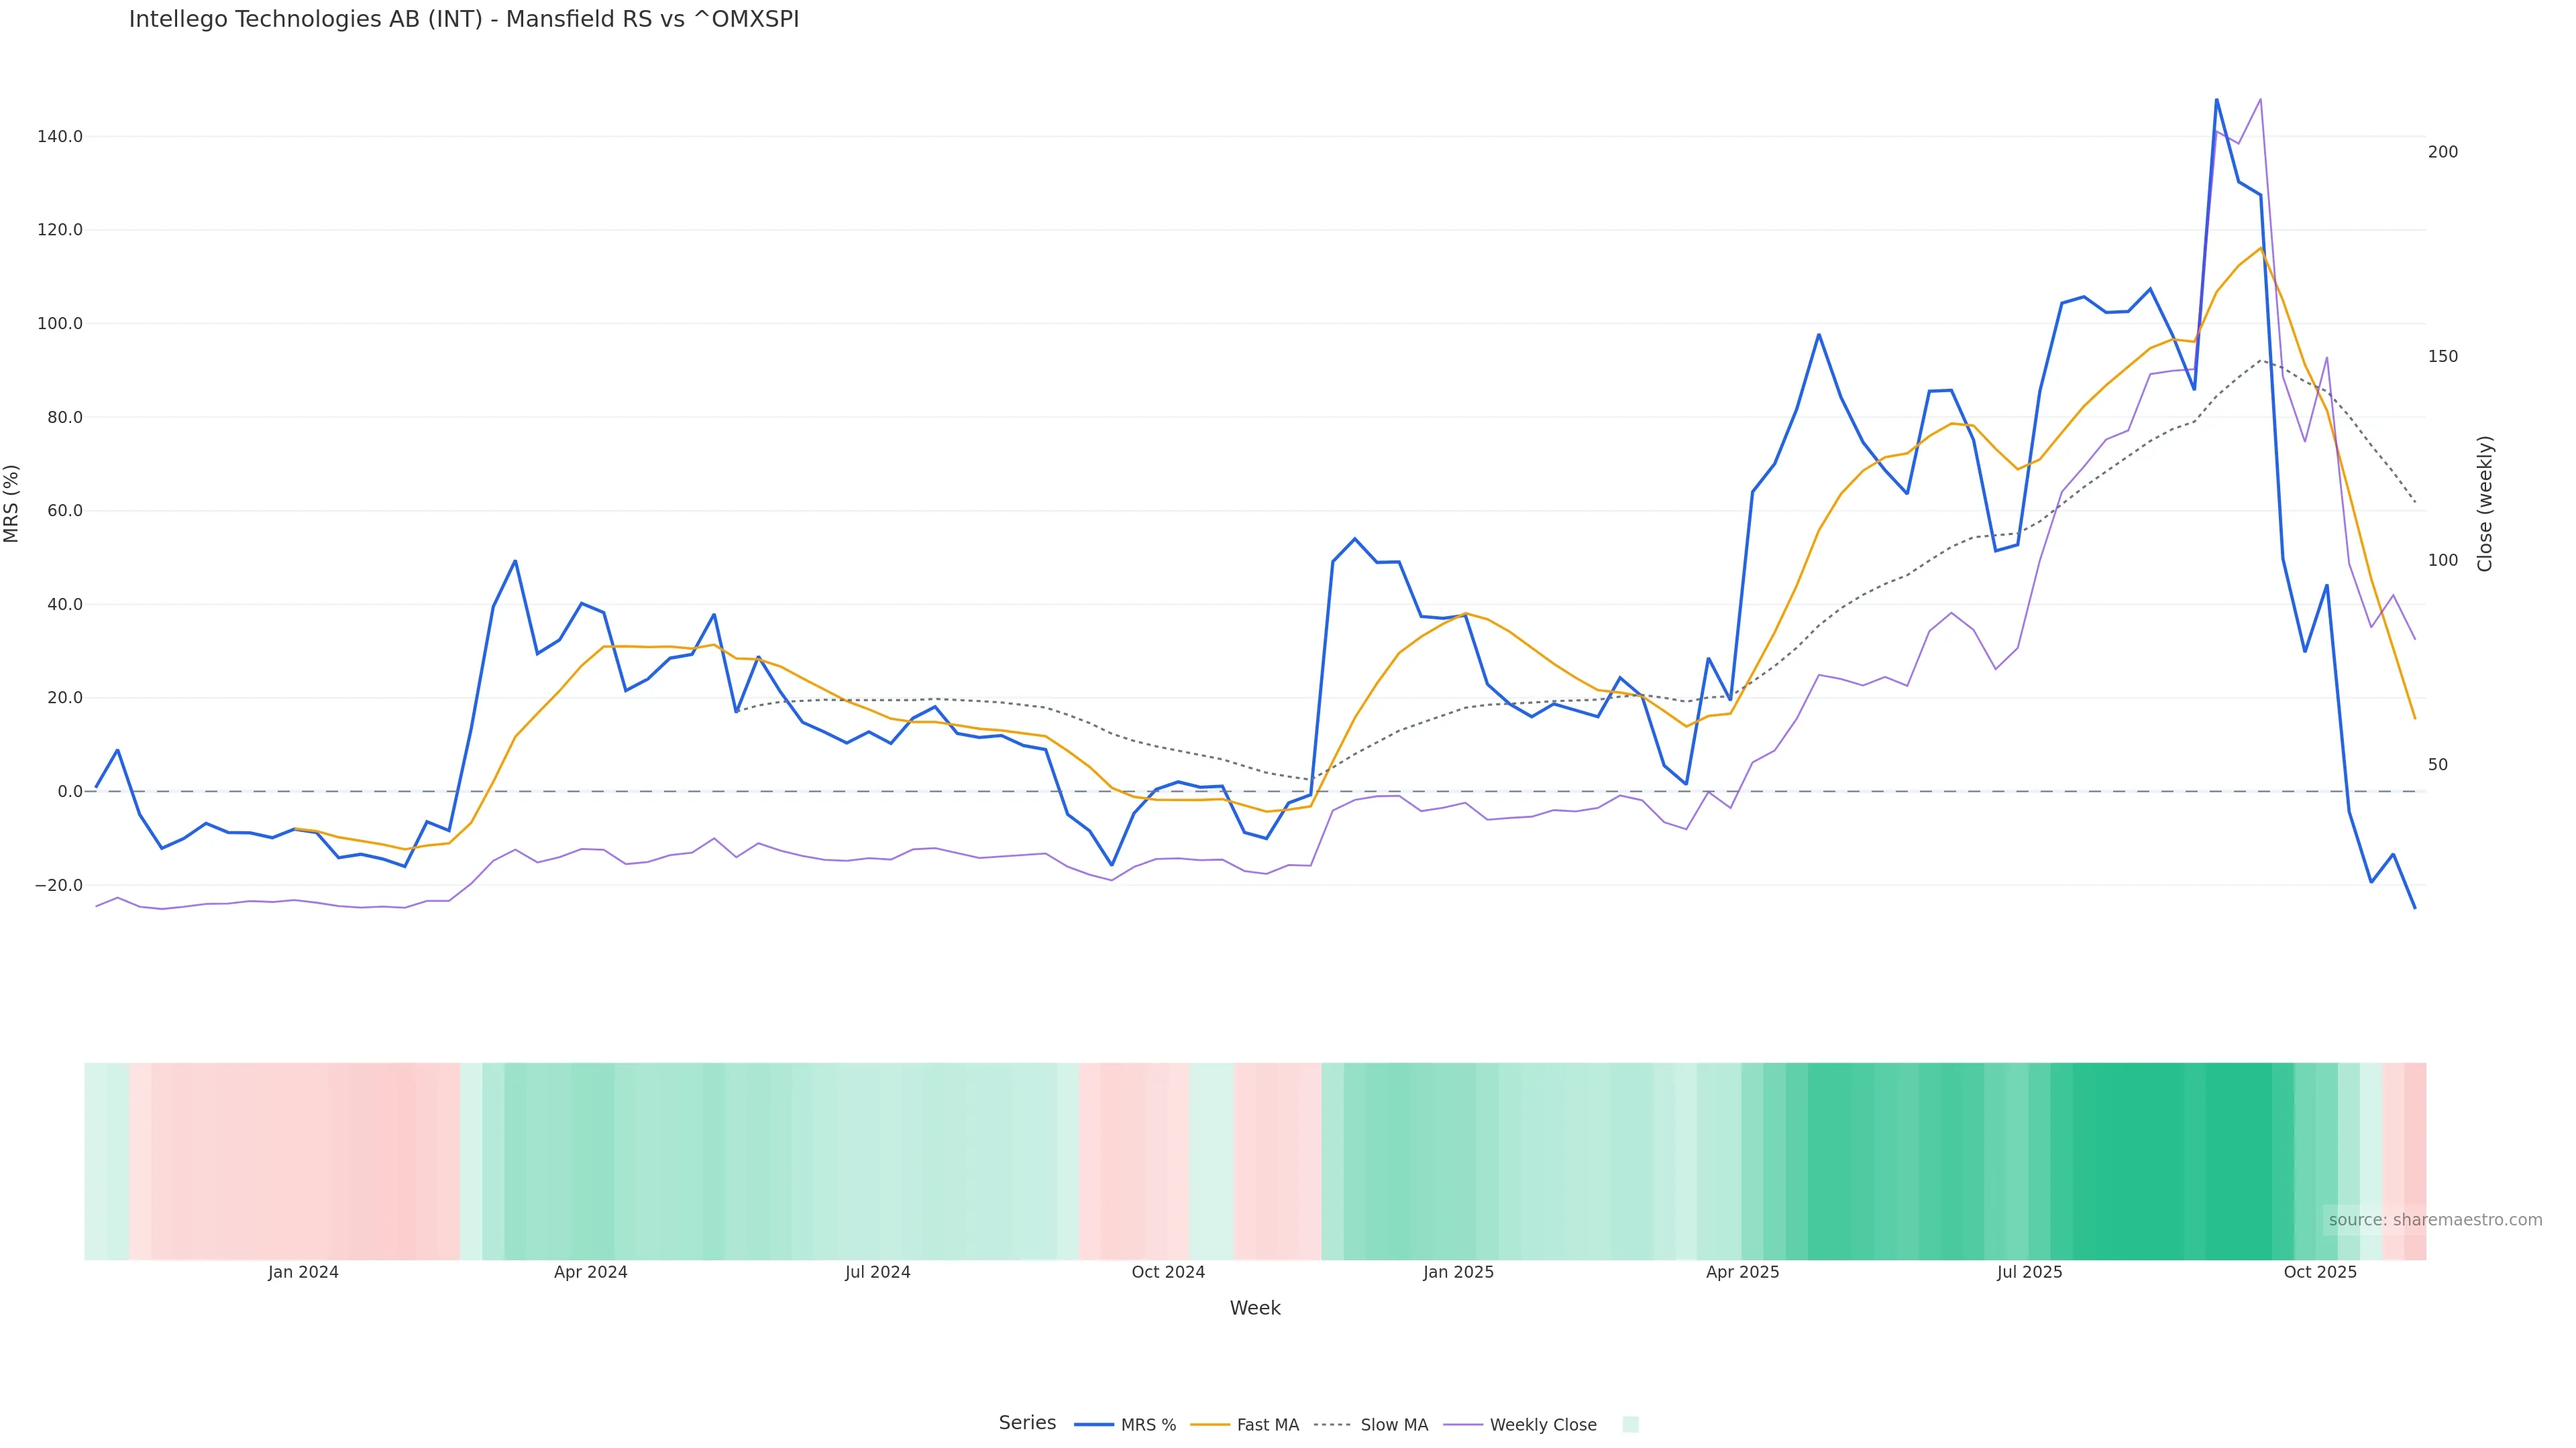This screenshot has height=1448, width=2576.
Task: Click the Jul 2024 x-axis label
Action: tap(877, 1272)
